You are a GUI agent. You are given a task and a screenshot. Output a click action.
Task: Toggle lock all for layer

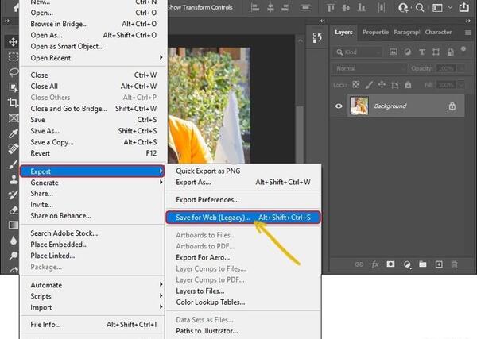coord(408,84)
